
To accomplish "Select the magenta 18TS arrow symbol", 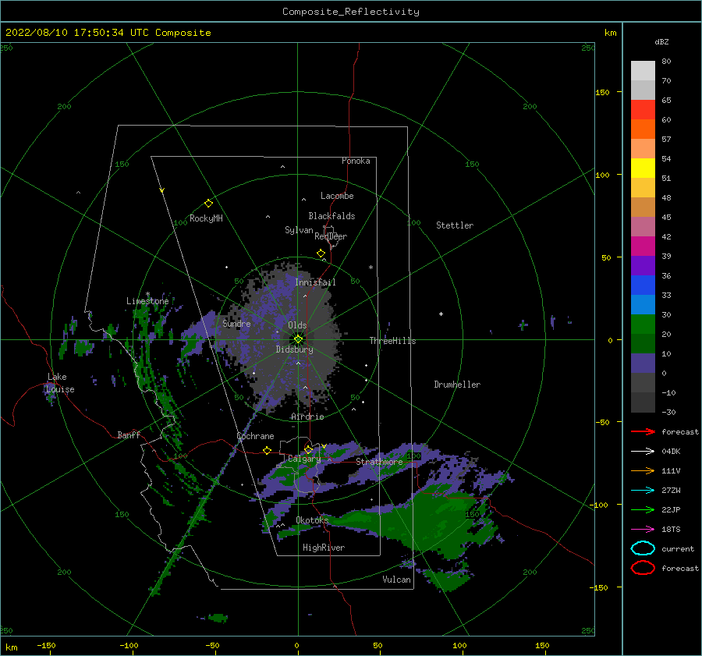I will tap(643, 530).
